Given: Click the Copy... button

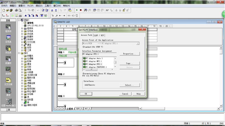Looking at the screenshot, I should point(130,63).
